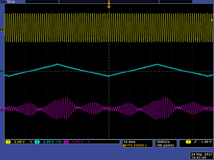The image size is (214, 160).
Task: Click the Stop acquisition status label
Action: (x=11, y=2)
